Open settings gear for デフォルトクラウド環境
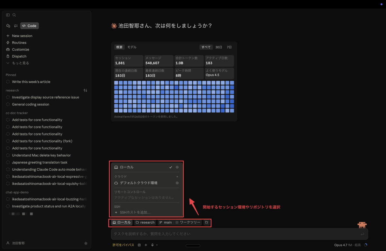The image size is (386, 251). [x=177, y=183]
